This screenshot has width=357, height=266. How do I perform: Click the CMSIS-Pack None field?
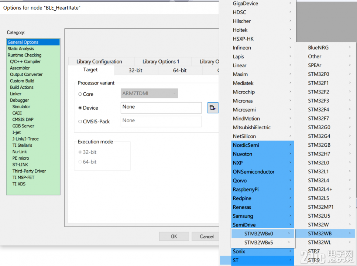click(161, 122)
